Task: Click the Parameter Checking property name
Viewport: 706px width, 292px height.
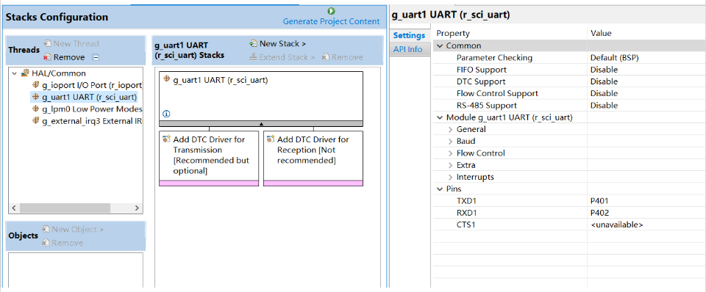Action: click(494, 57)
